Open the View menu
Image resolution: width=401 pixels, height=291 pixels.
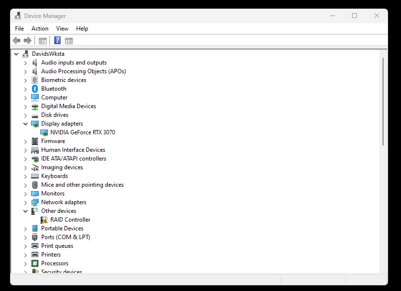pos(62,29)
